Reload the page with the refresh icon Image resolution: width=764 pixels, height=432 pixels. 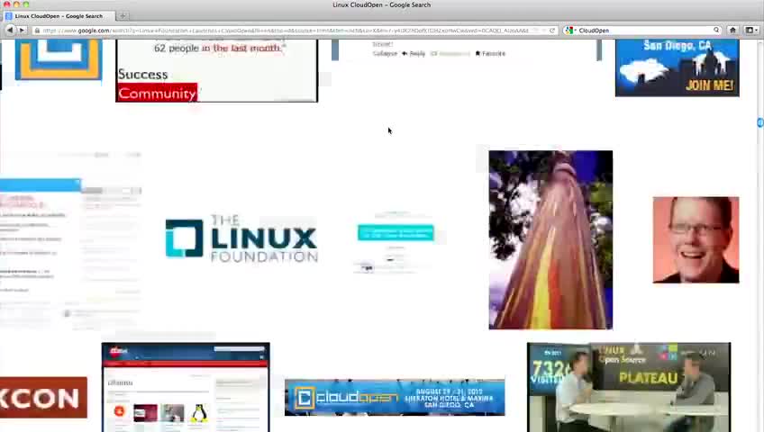tap(552, 31)
